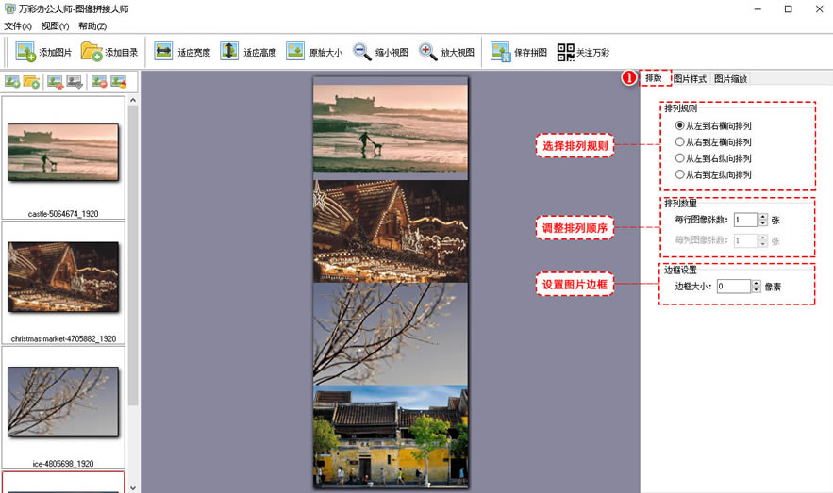The image size is (833, 493).
Task: Switch to the 排版 tab
Action: pyautogui.click(x=654, y=78)
